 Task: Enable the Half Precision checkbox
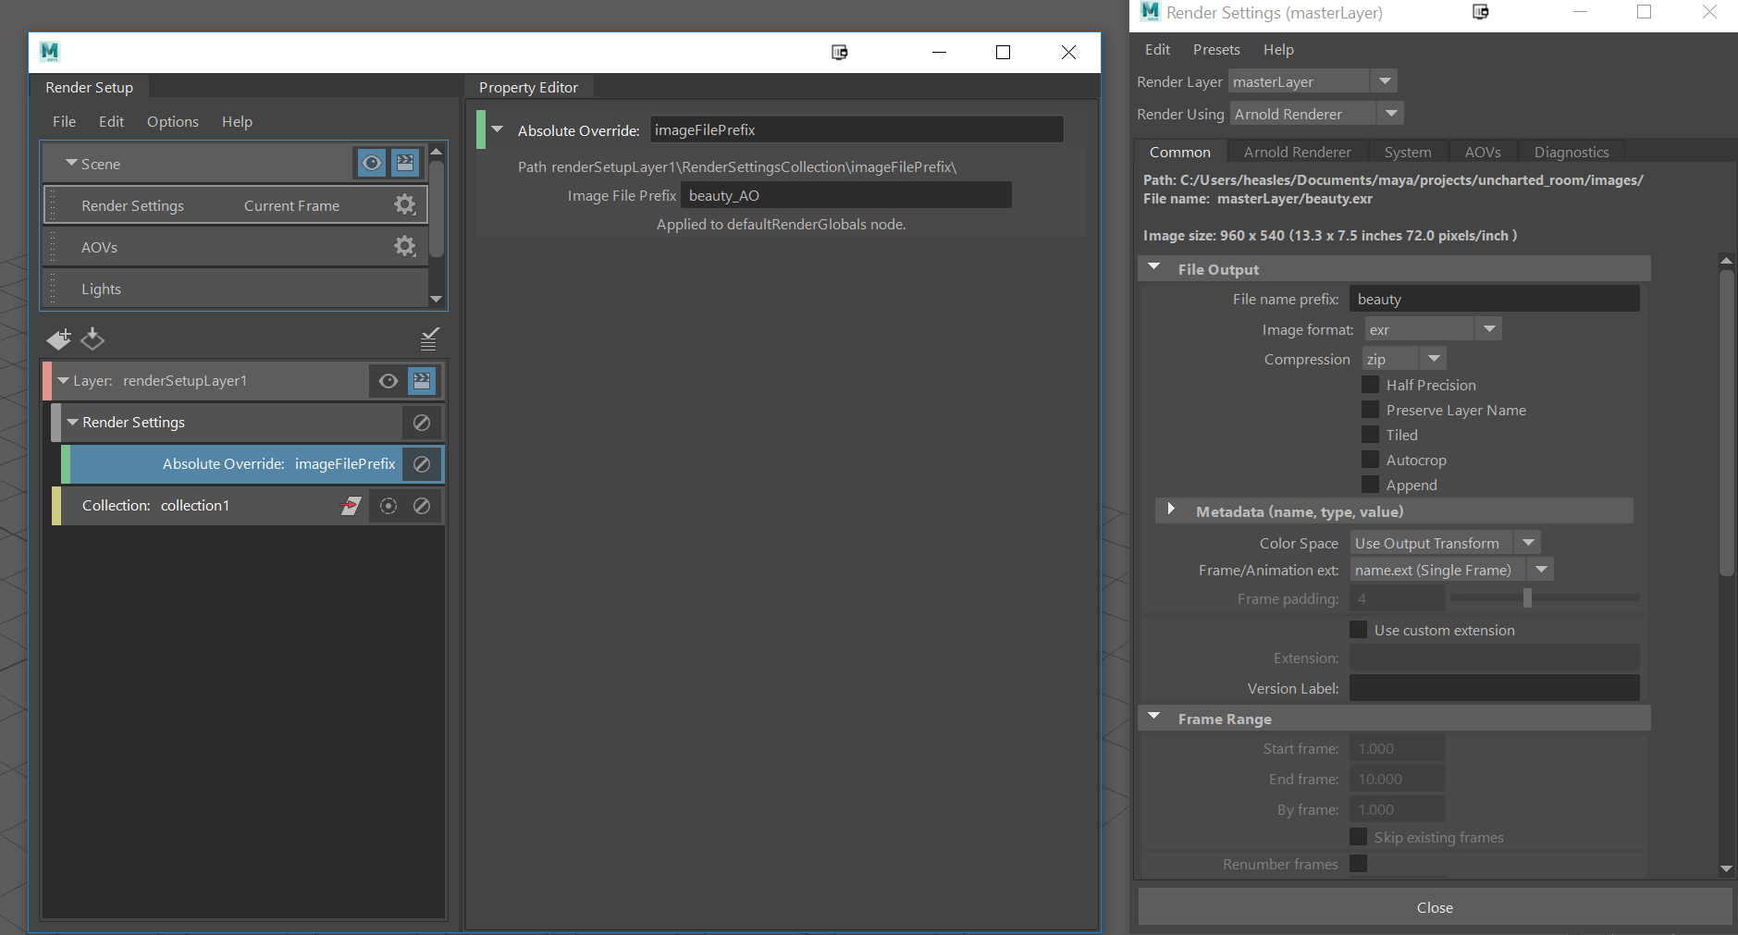(1370, 385)
